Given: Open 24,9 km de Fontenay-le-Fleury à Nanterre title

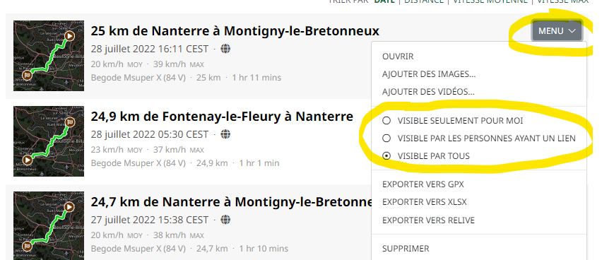Looking at the screenshot, I should coord(222,116).
